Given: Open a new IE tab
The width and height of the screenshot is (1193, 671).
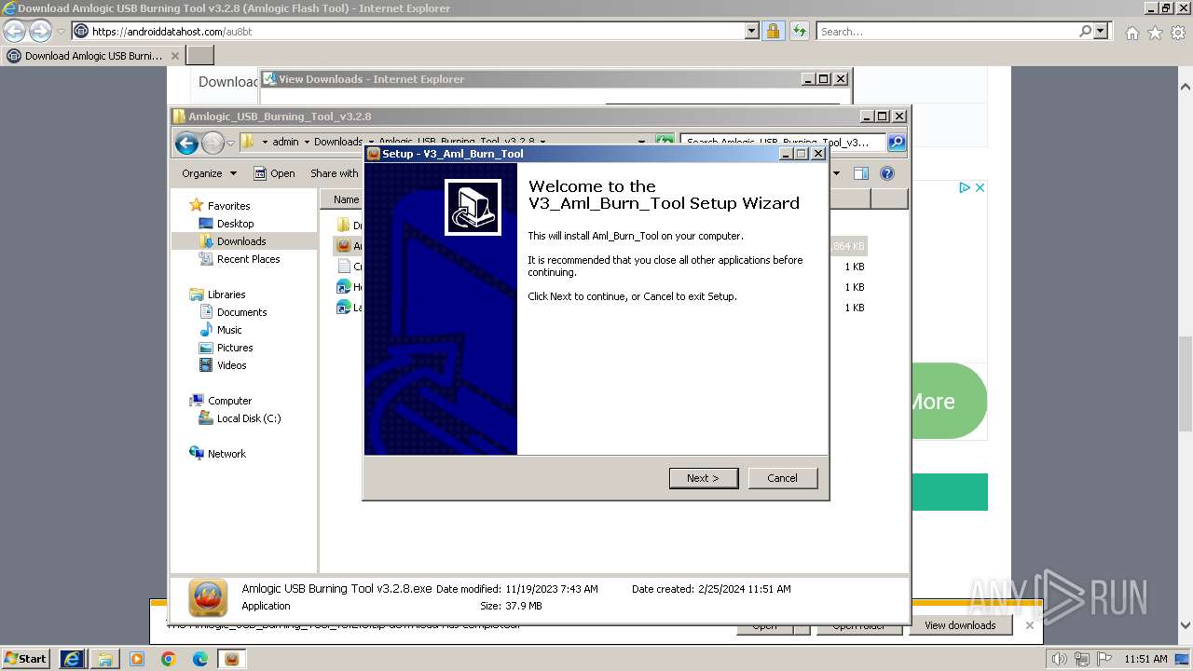Looking at the screenshot, I should tap(200, 56).
